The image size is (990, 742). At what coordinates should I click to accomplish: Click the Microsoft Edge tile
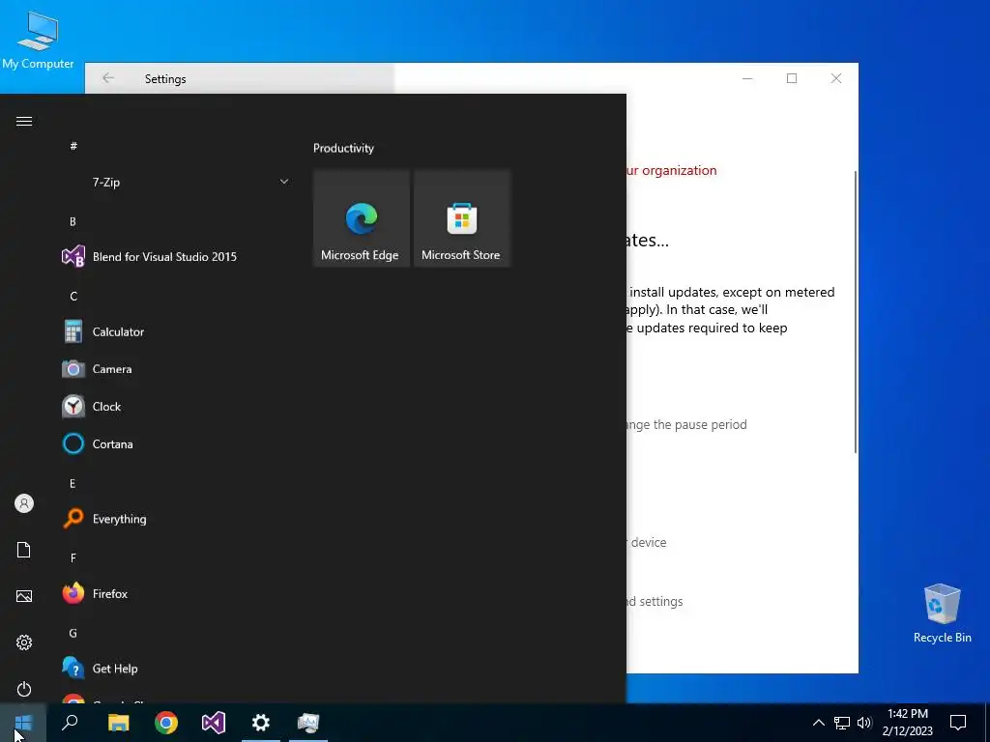coord(362,218)
